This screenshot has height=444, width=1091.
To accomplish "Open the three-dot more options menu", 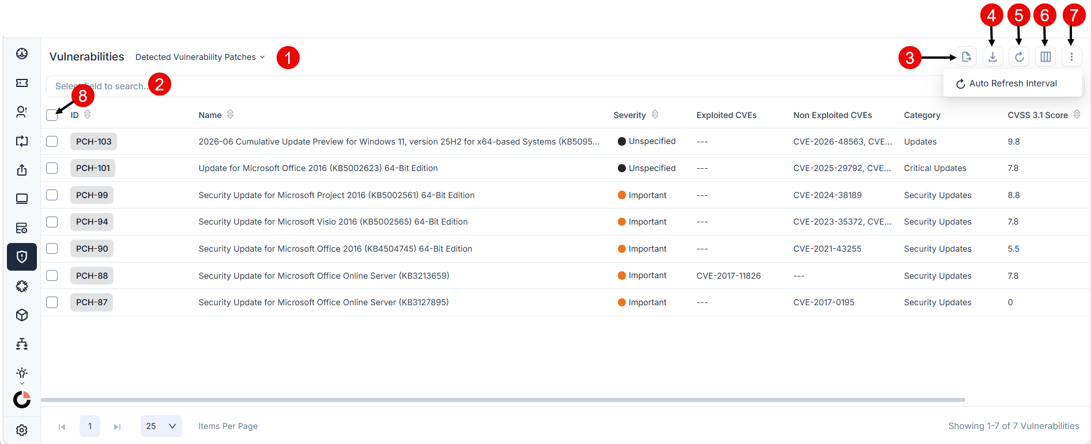I will pyautogui.click(x=1071, y=57).
